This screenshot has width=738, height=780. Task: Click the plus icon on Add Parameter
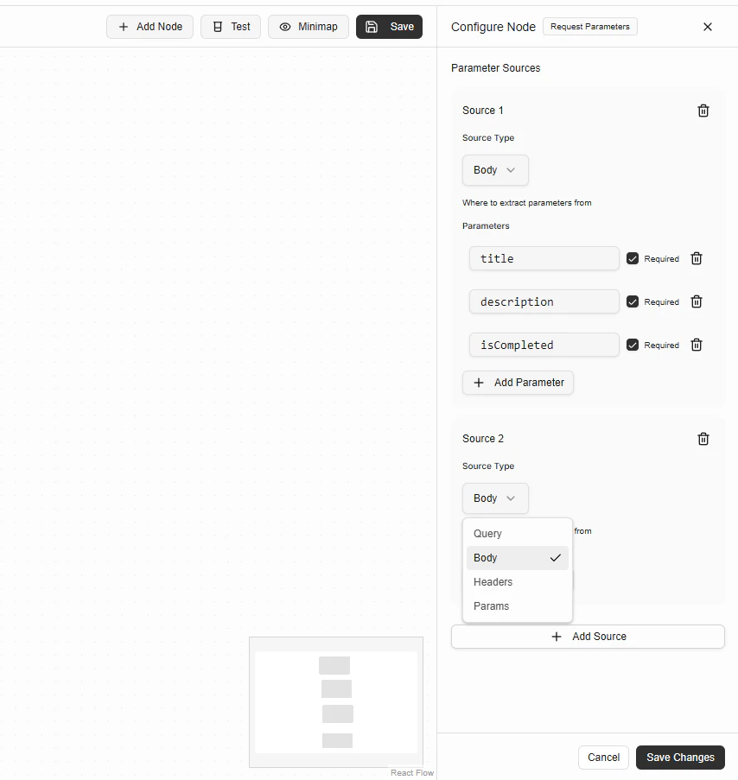pyautogui.click(x=479, y=383)
